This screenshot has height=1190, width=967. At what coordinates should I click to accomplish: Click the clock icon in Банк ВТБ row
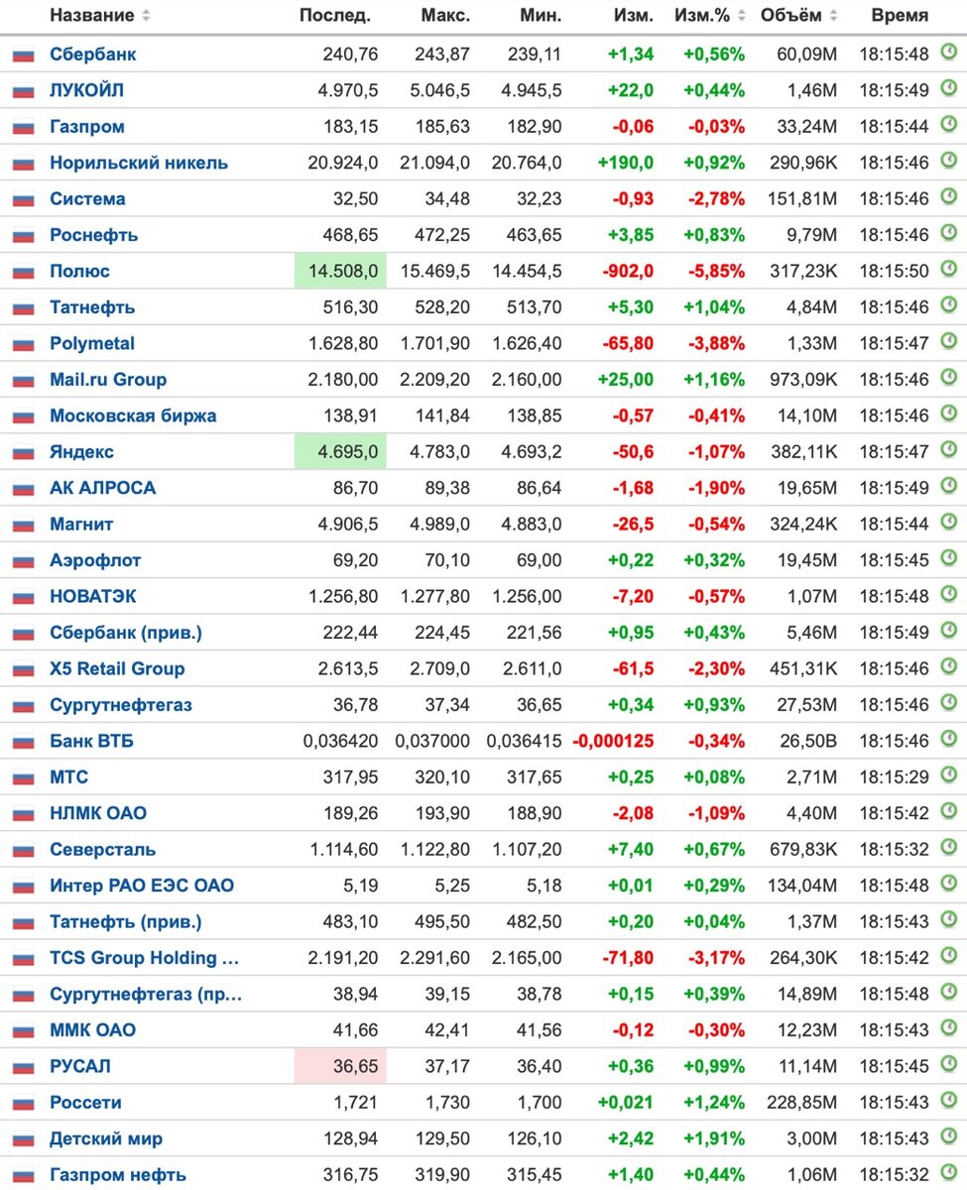click(x=948, y=740)
